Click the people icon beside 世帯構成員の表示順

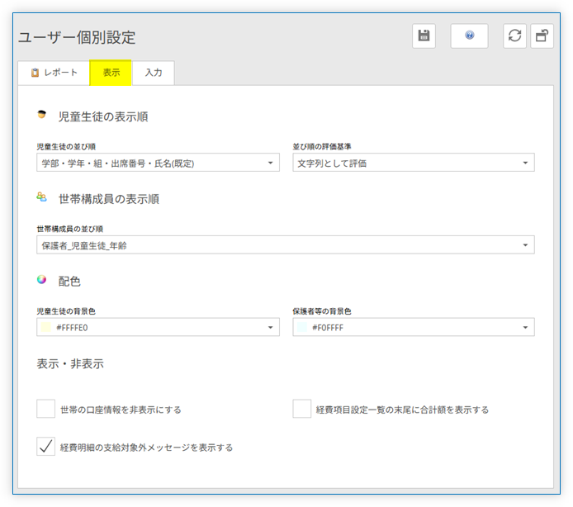pyautogui.click(x=41, y=197)
